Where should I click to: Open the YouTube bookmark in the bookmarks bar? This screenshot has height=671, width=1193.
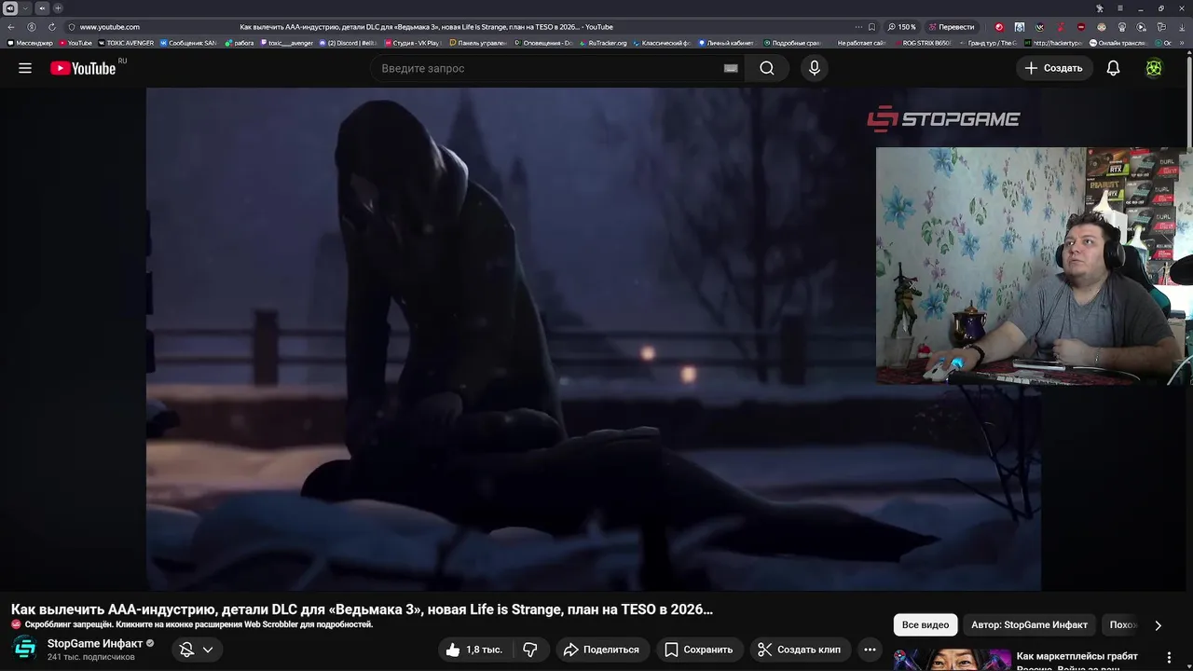click(x=75, y=43)
